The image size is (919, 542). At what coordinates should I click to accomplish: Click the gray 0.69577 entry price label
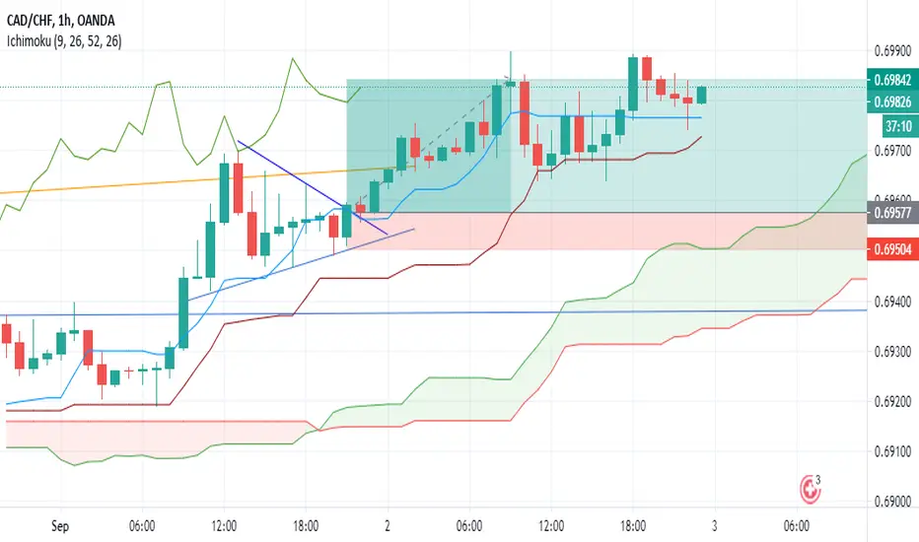(892, 212)
